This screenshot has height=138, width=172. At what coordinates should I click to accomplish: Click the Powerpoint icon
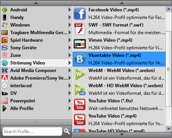(x=5, y=101)
